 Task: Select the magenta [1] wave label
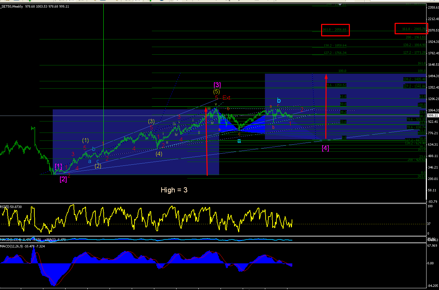[x=58, y=166]
